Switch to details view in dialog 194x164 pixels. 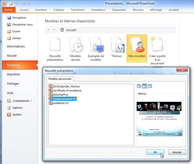click(150, 86)
